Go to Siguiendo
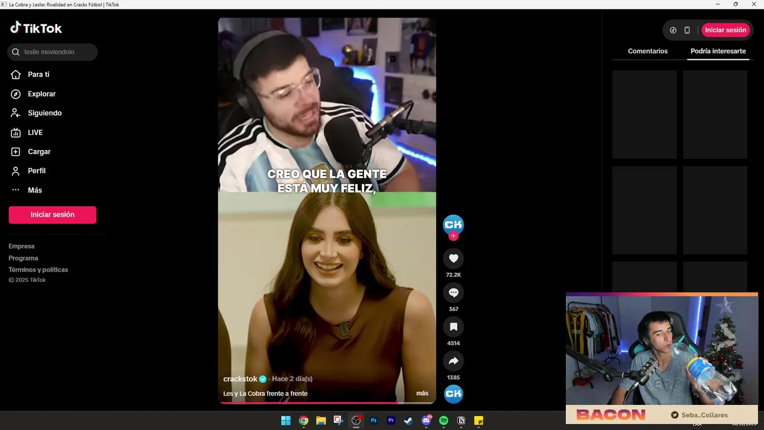764x430 pixels. point(44,113)
